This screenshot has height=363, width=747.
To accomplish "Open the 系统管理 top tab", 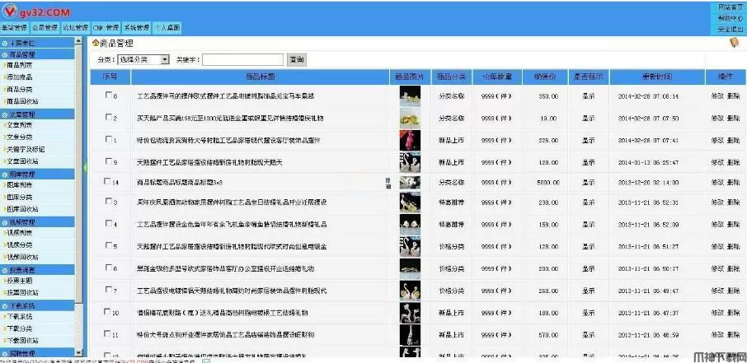I will 136,27.
